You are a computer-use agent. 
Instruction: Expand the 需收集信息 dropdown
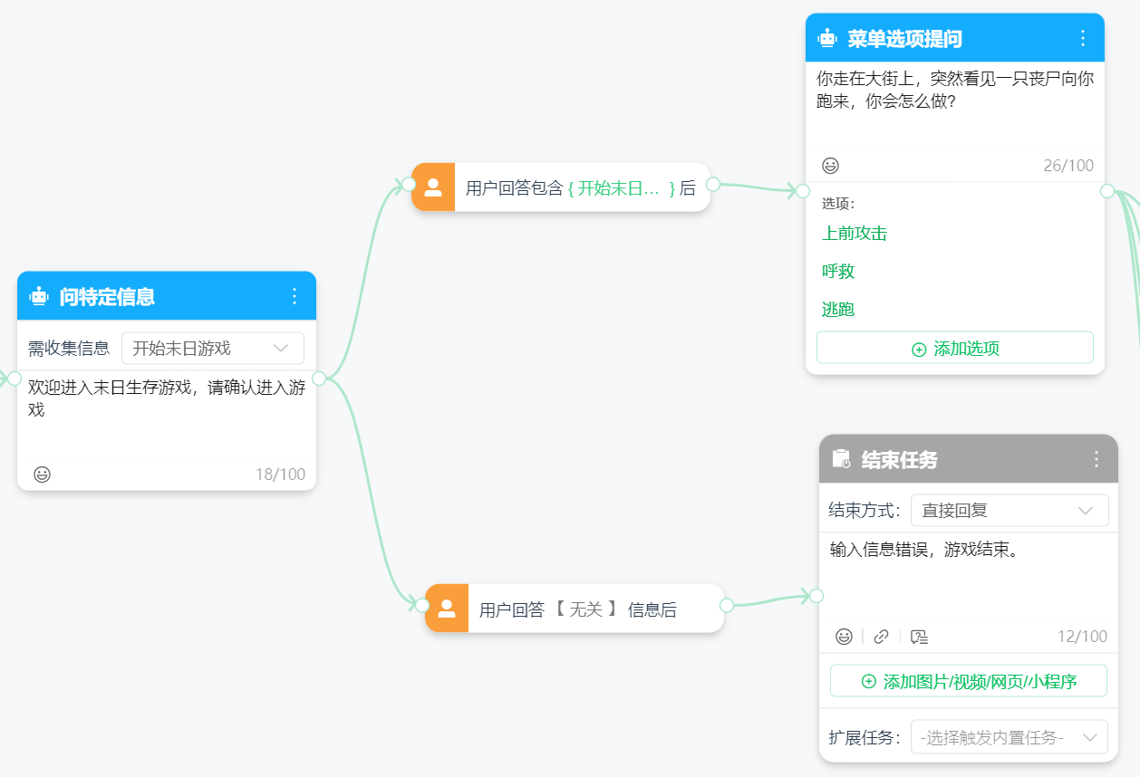click(213, 349)
